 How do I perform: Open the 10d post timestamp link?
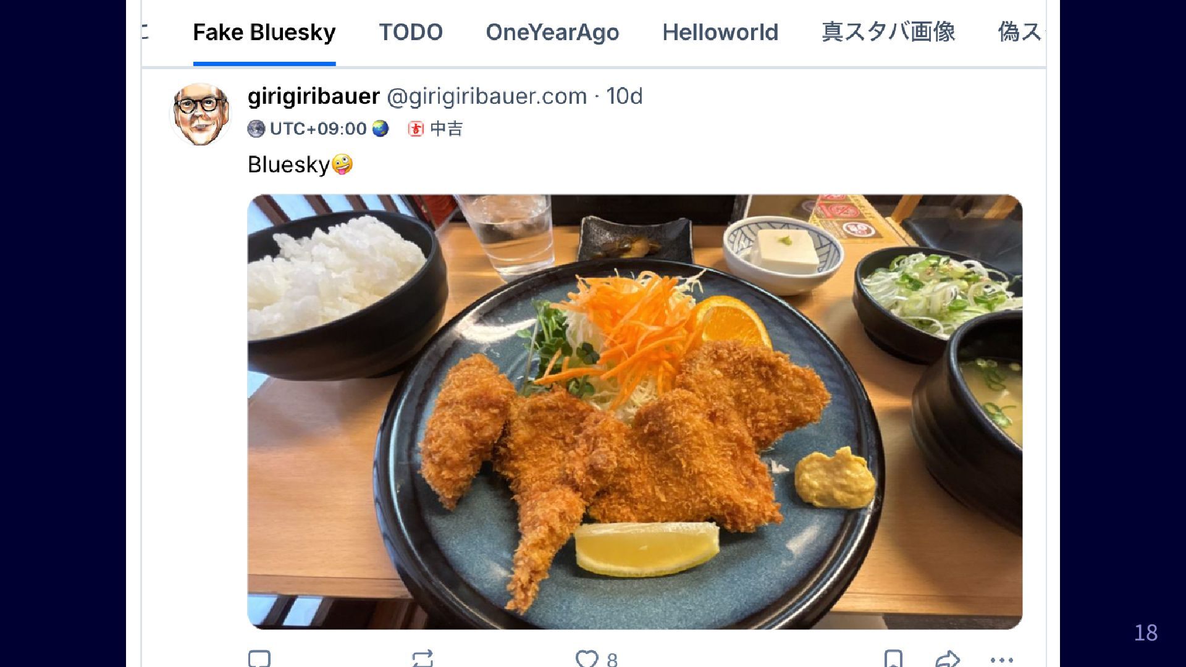click(625, 96)
